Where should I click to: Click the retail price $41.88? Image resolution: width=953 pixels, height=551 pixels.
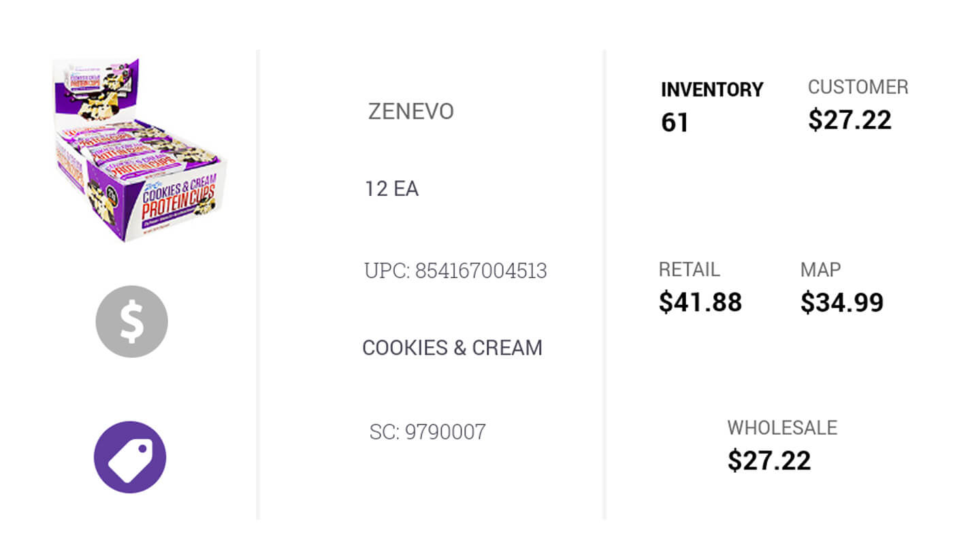700,302
